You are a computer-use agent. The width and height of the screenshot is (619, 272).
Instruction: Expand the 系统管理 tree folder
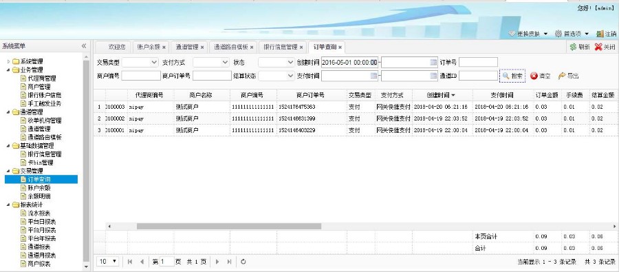point(9,62)
